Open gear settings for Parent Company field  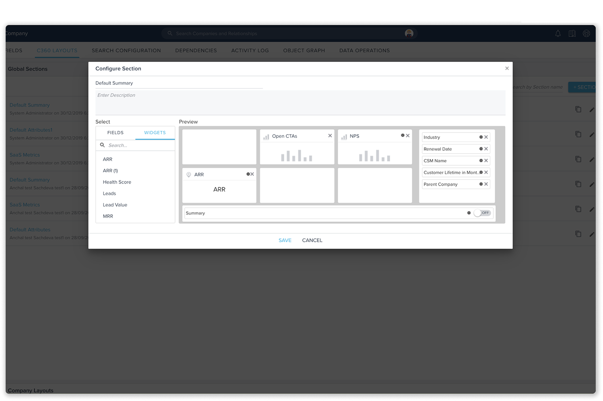481,184
